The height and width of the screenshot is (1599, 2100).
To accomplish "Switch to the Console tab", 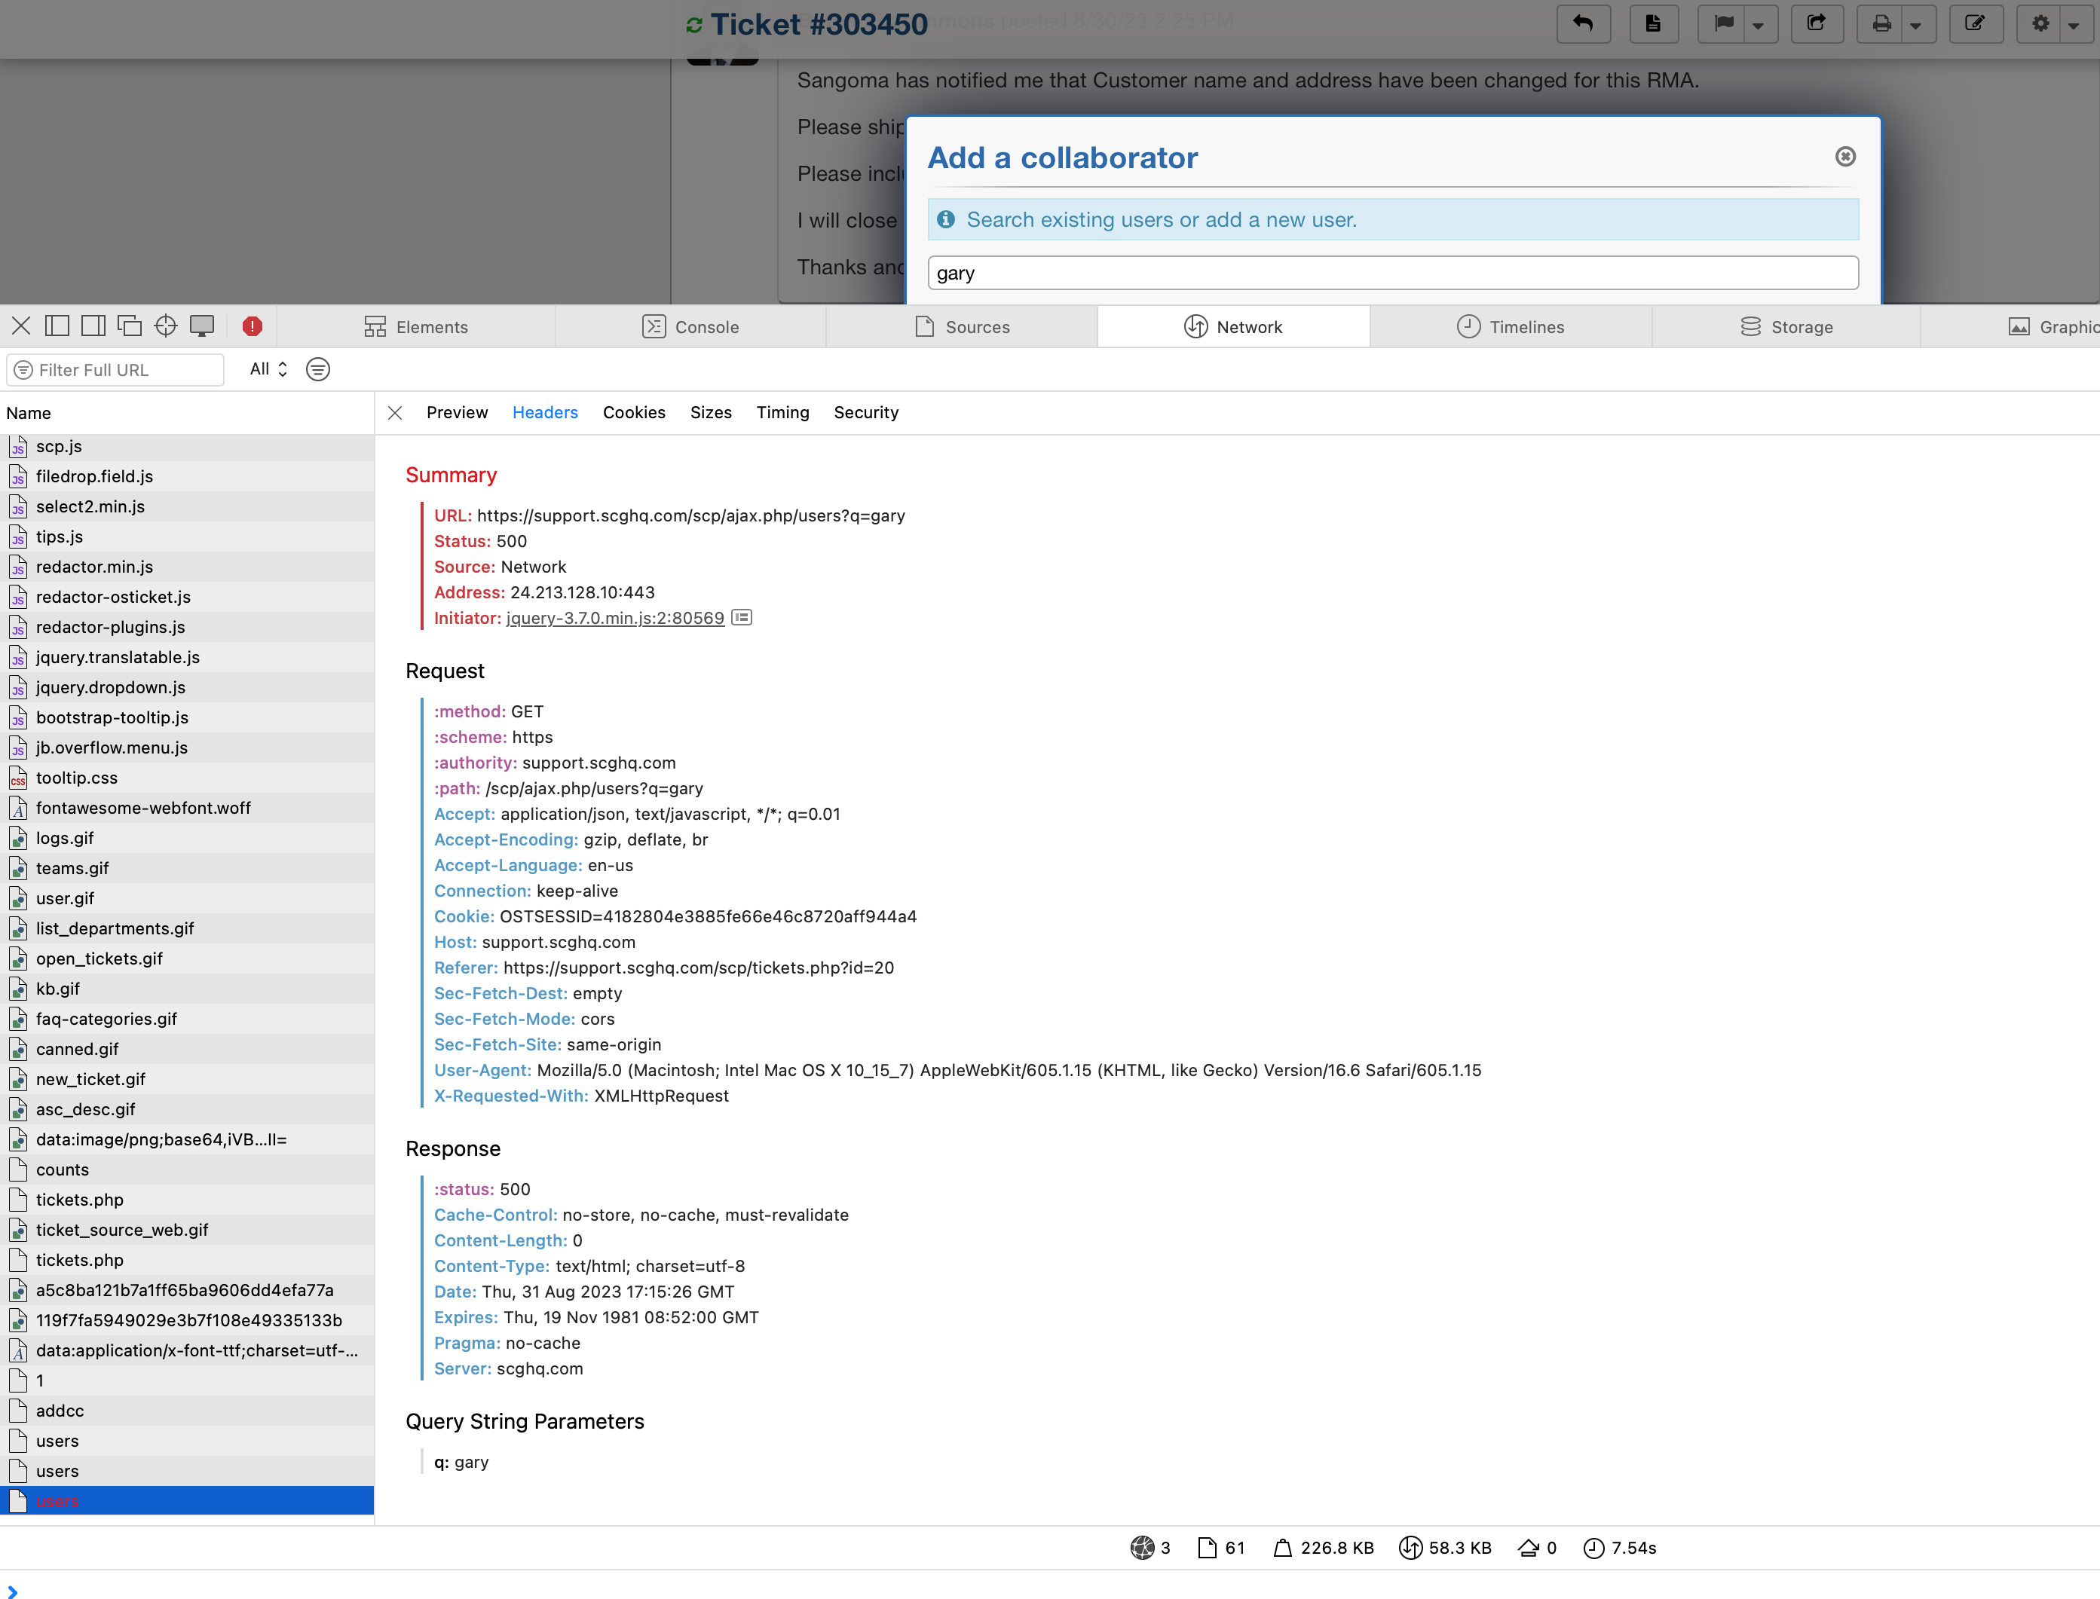I will point(690,326).
